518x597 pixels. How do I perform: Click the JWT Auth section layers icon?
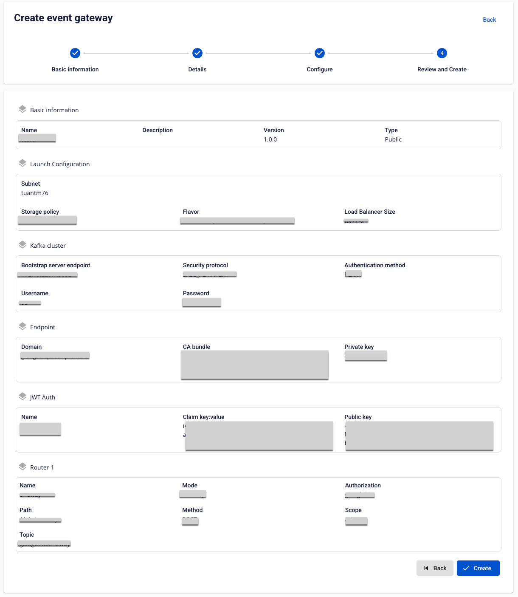click(23, 397)
